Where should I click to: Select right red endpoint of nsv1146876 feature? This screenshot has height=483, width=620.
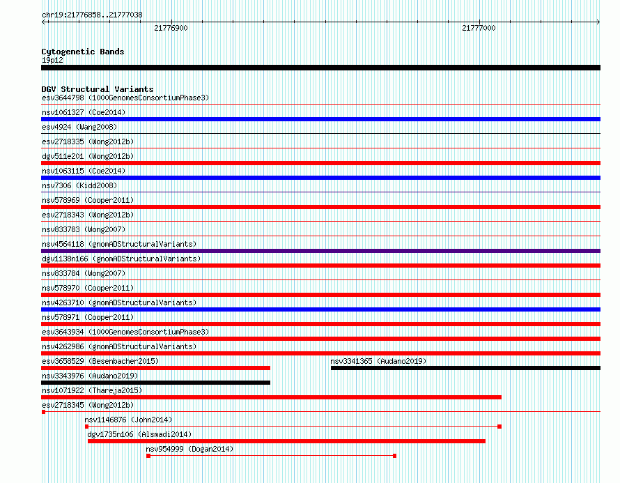[499, 427]
